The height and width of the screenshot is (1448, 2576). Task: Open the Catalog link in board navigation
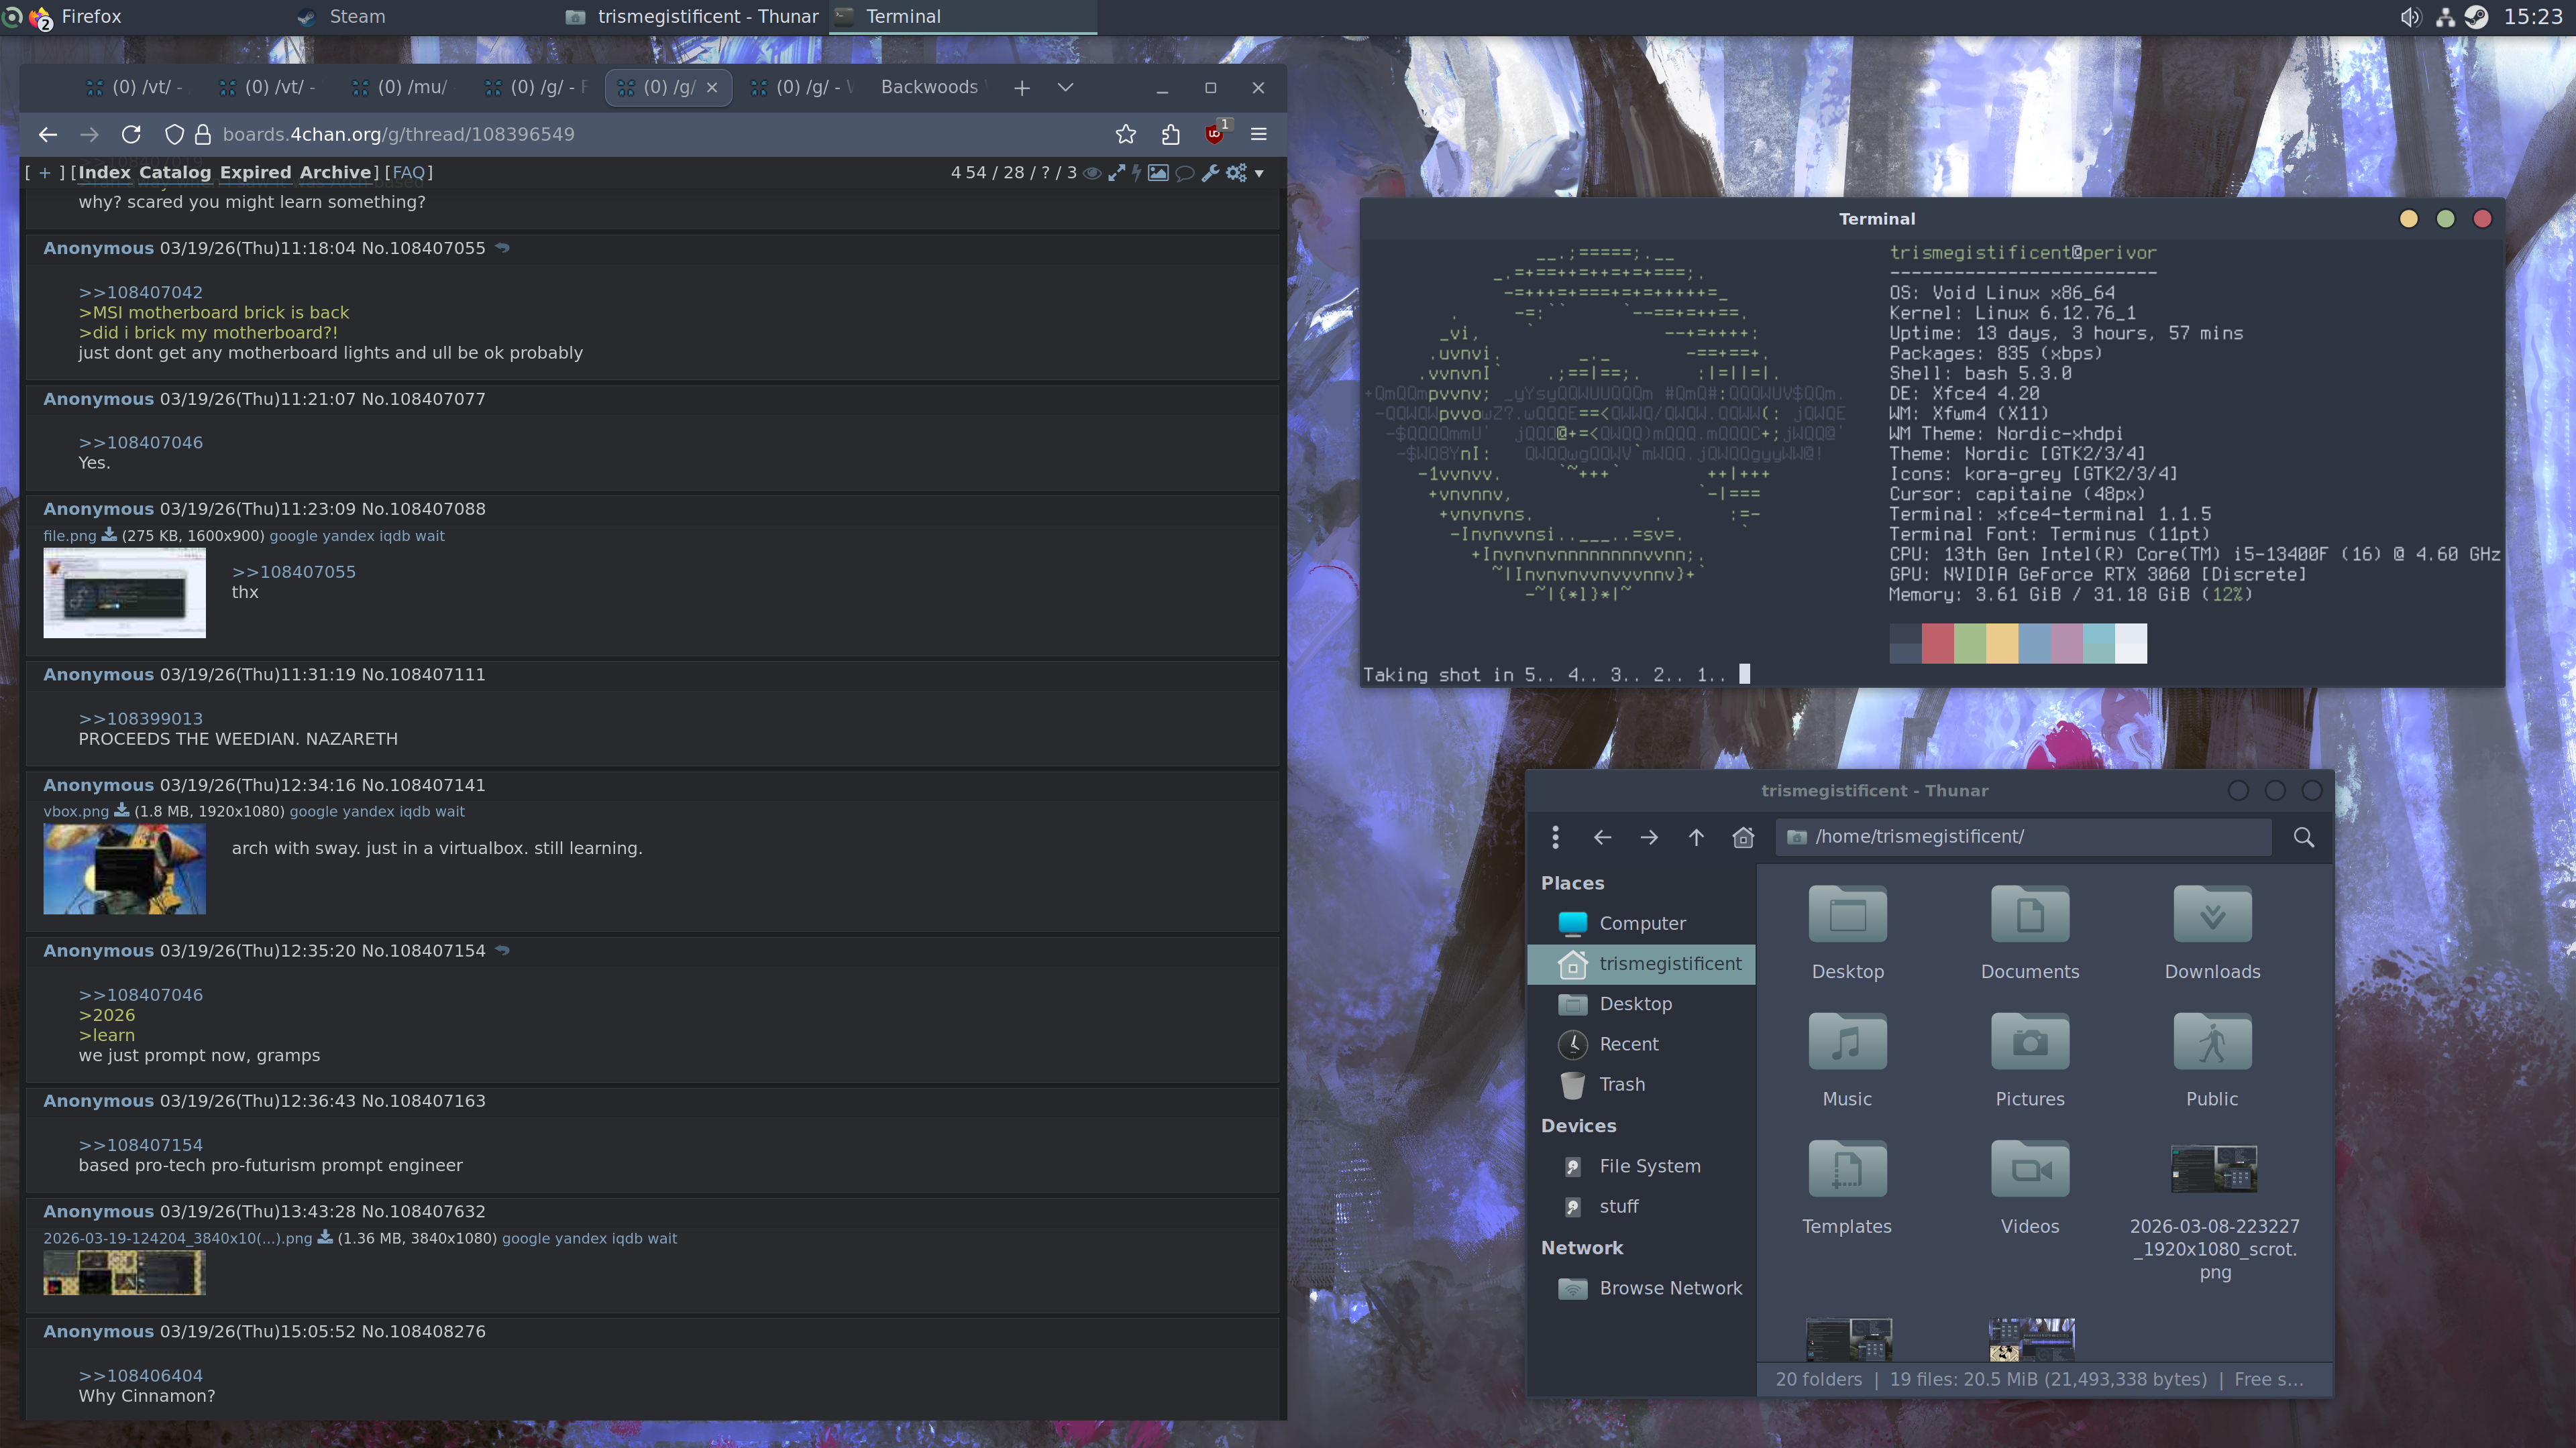click(x=175, y=172)
